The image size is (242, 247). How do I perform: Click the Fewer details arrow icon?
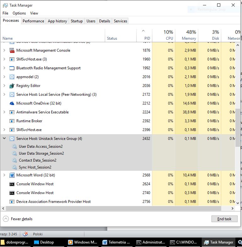(6, 219)
